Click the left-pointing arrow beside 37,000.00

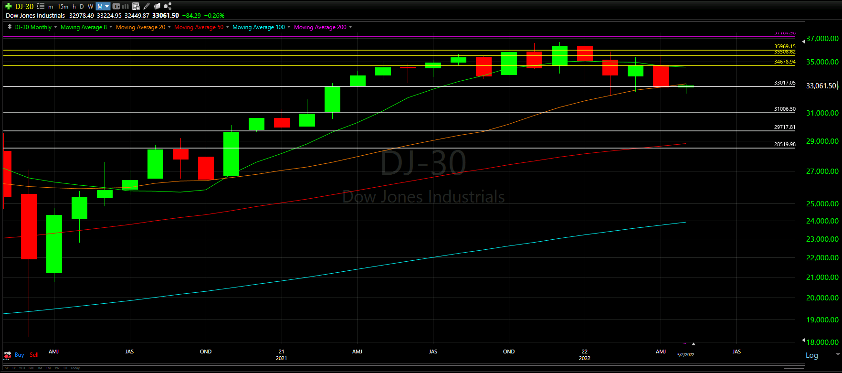pos(803,42)
